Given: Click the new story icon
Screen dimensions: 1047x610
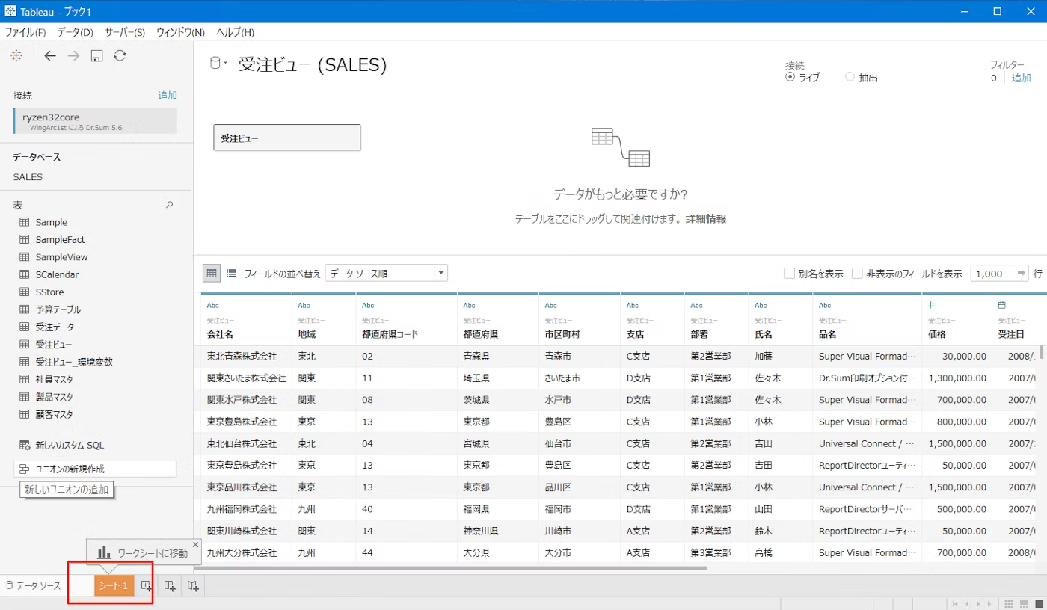Looking at the screenshot, I should click(193, 586).
